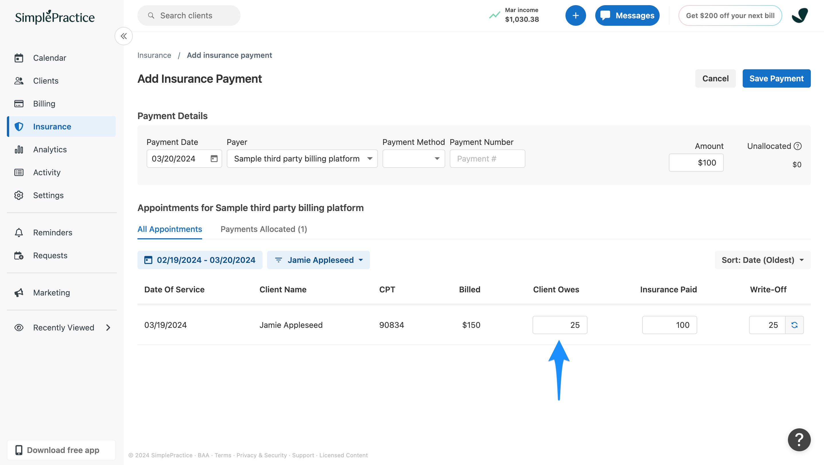This screenshot has width=824, height=465.
Task: Click the Payment Number field
Action: [487, 159]
